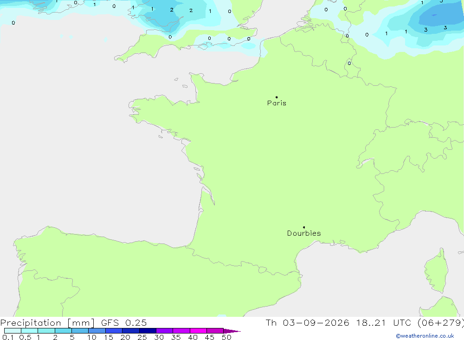Select the Paris city label

pyautogui.click(x=277, y=103)
